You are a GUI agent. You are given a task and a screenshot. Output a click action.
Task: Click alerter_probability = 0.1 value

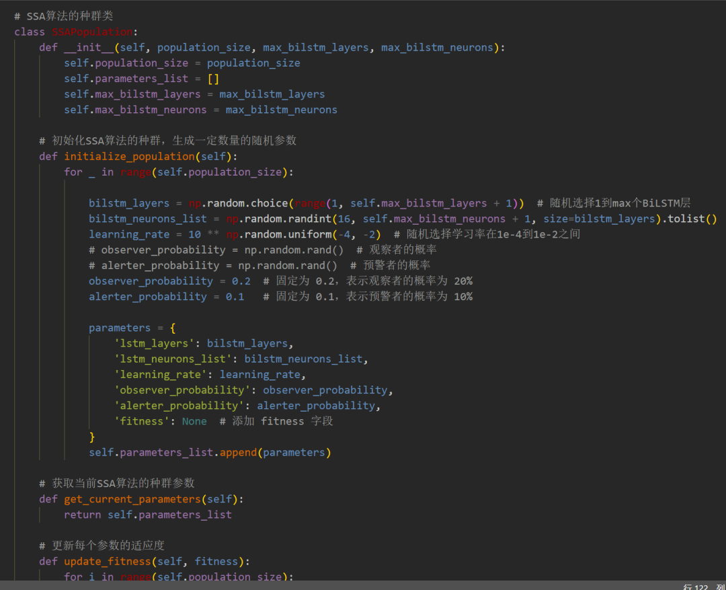[x=234, y=296]
